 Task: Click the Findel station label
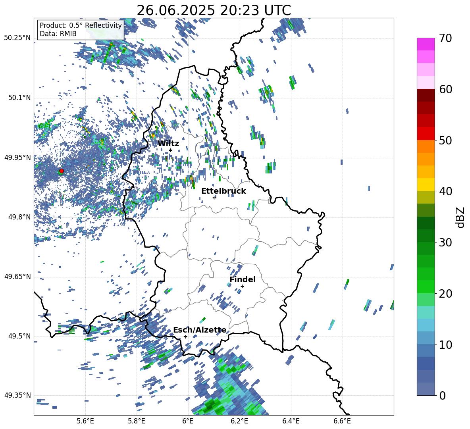click(x=243, y=279)
